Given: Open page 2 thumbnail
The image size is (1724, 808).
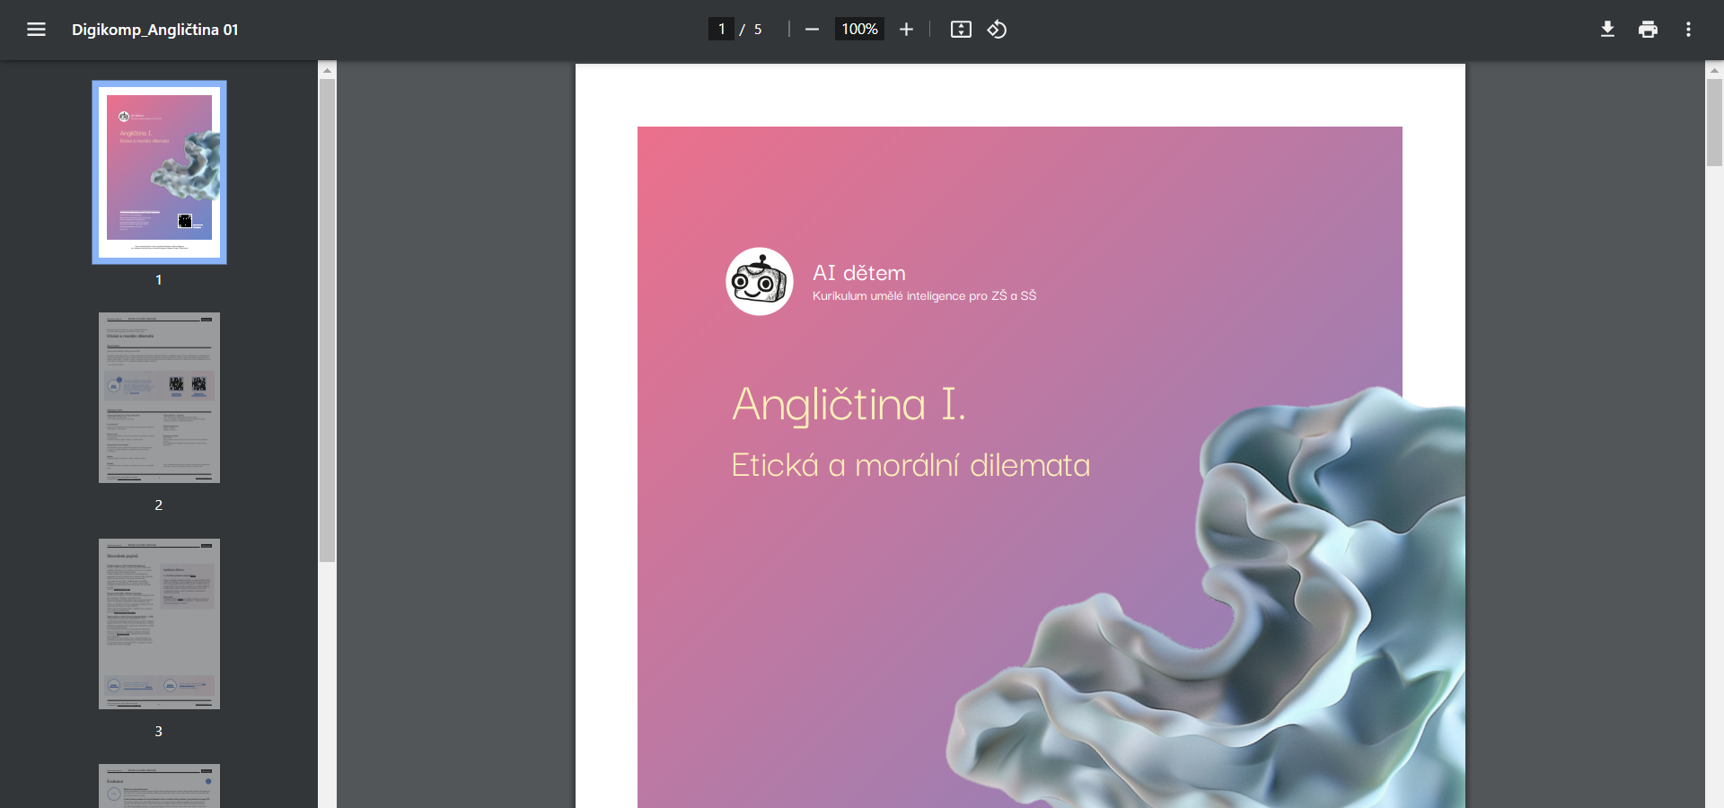Looking at the screenshot, I should click(x=159, y=397).
